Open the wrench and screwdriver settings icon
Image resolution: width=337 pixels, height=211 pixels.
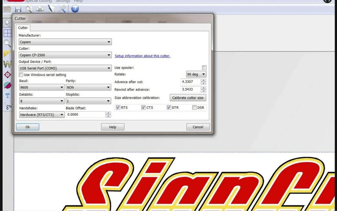coord(62,9)
